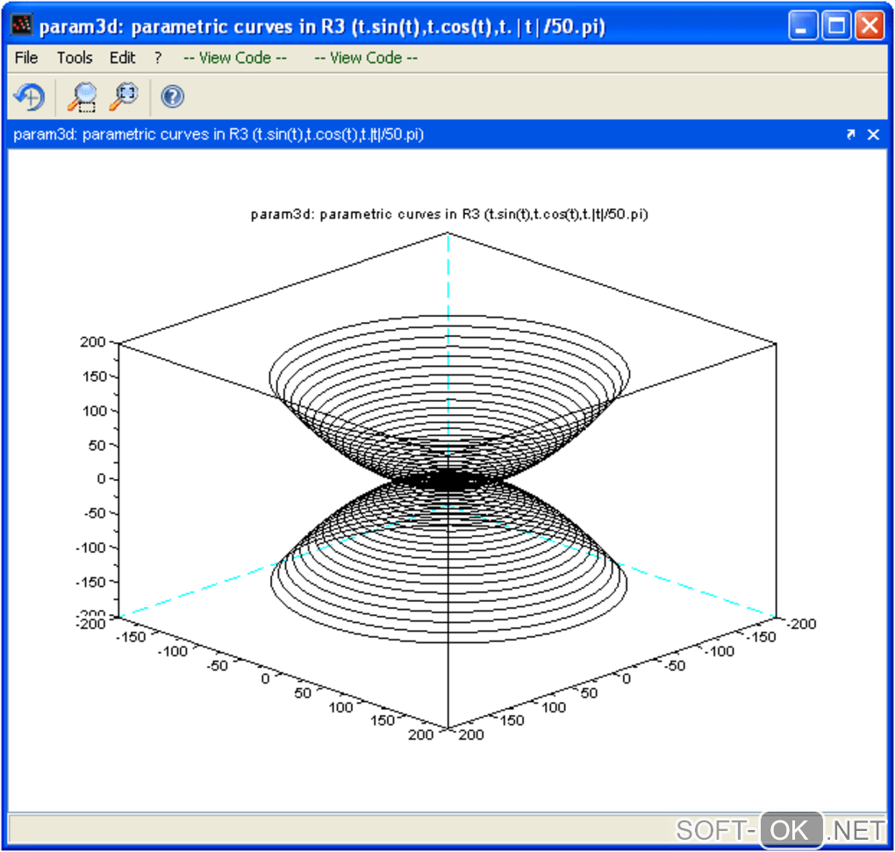
Task: Click the plot title above the 3D graph
Action: pos(448,214)
